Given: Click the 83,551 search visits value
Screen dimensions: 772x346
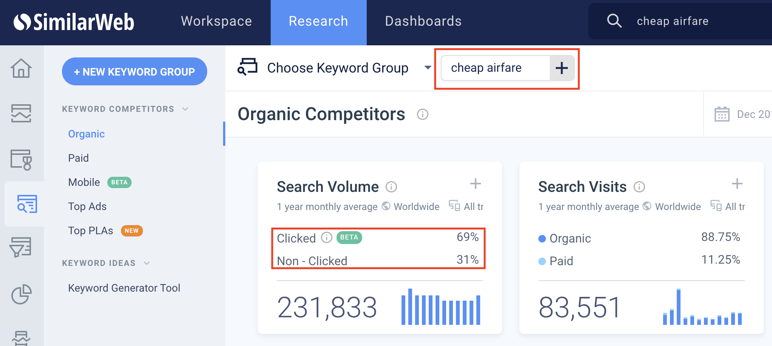Looking at the screenshot, I should [x=580, y=307].
